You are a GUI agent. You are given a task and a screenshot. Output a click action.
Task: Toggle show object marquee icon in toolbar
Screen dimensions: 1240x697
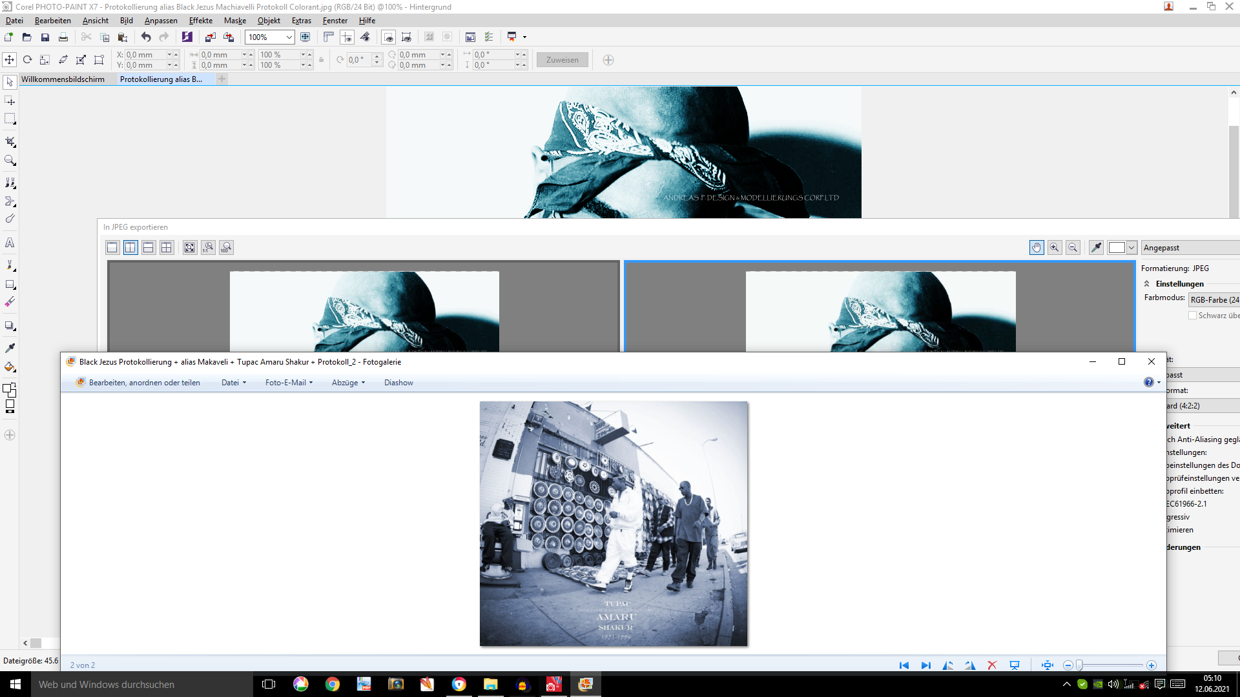tap(406, 37)
